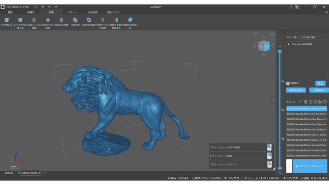
Task: Click the red indicator above layer slider
Action: (x=280, y=37)
